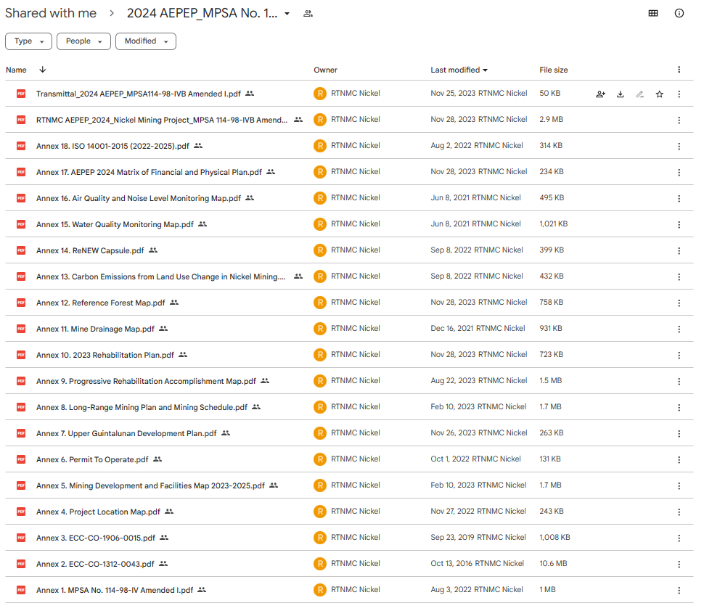This screenshot has height=611, width=704.
Task: Select Annex 10. 2023 Rehabilitation Plan file
Action: click(105, 355)
